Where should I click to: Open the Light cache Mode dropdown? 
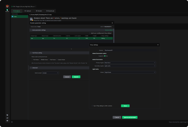tap(130, 72)
